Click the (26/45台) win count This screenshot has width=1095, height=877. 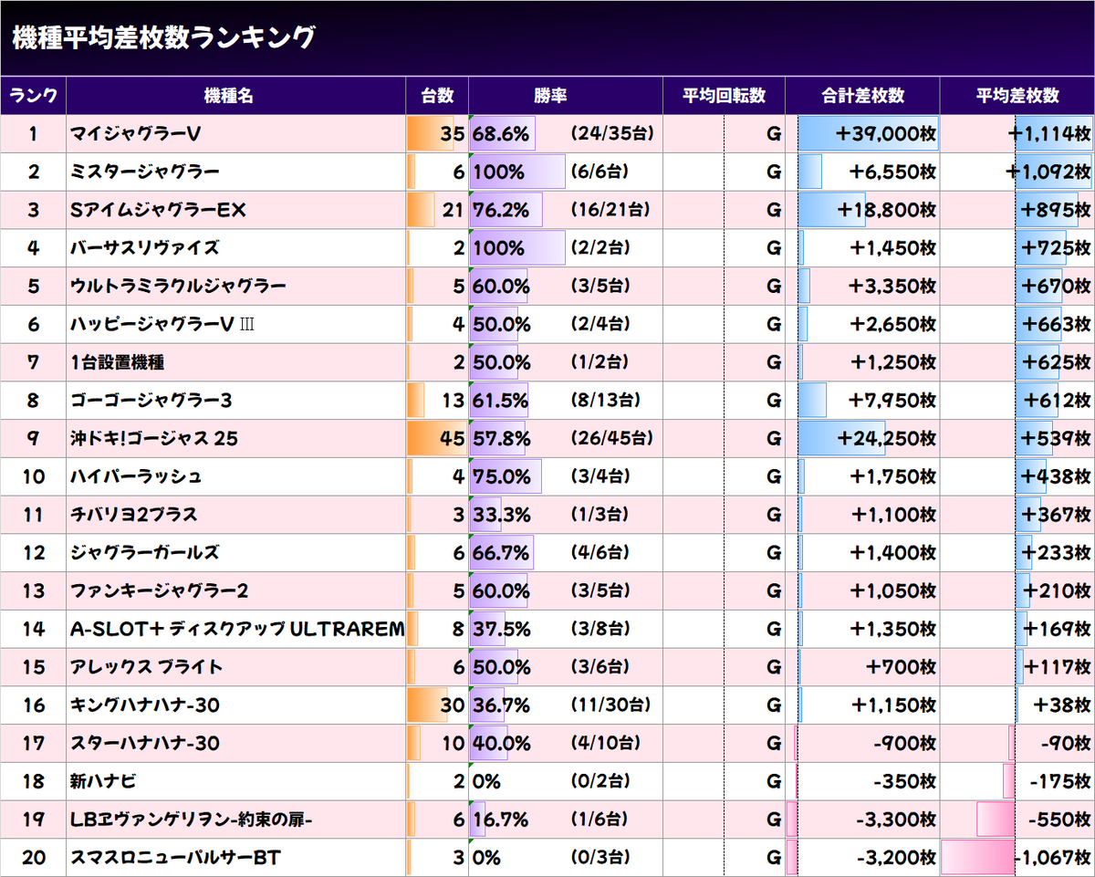pos(612,439)
